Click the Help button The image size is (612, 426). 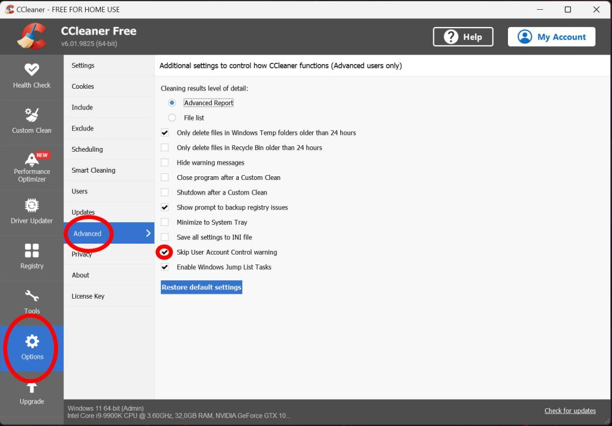pos(463,37)
